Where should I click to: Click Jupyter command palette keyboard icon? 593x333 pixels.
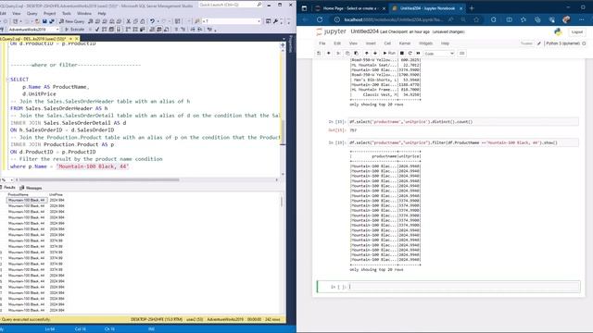point(461,54)
